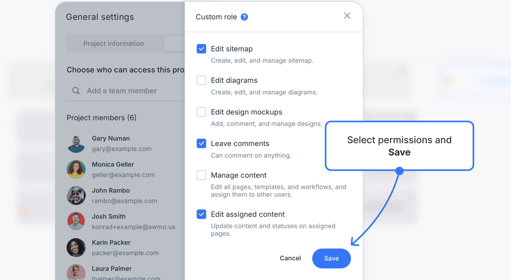Click the Cancel button

coord(290,258)
